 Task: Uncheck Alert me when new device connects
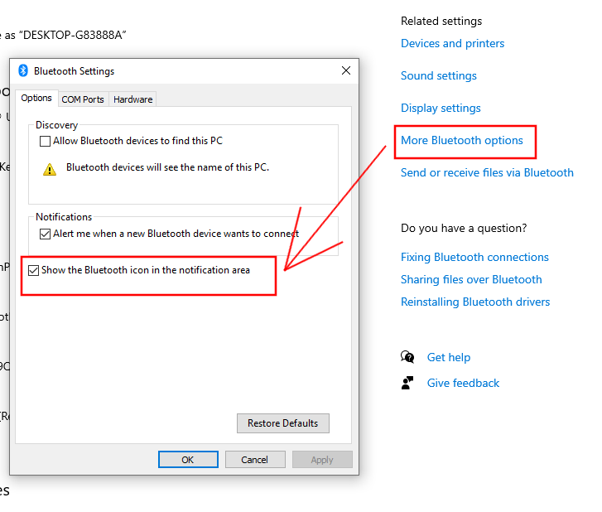pyautogui.click(x=45, y=234)
